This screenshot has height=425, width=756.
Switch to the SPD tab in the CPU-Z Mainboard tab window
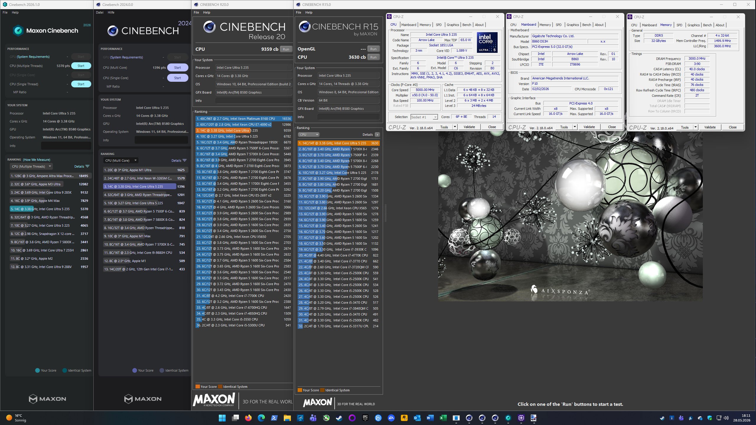[x=559, y=25]
